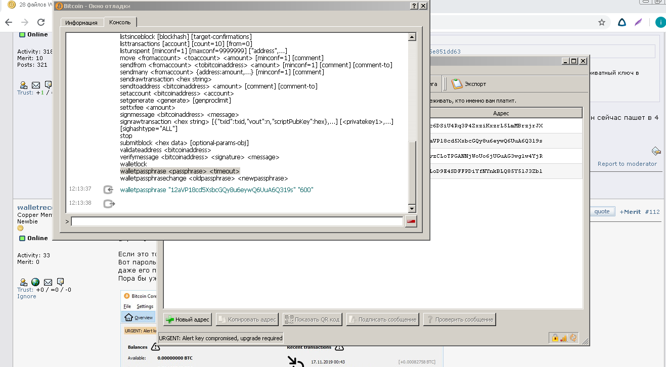This screenshot has height=367, width=666.
Task: Click console scrollbar down arrow
Action: coord(412,209)
